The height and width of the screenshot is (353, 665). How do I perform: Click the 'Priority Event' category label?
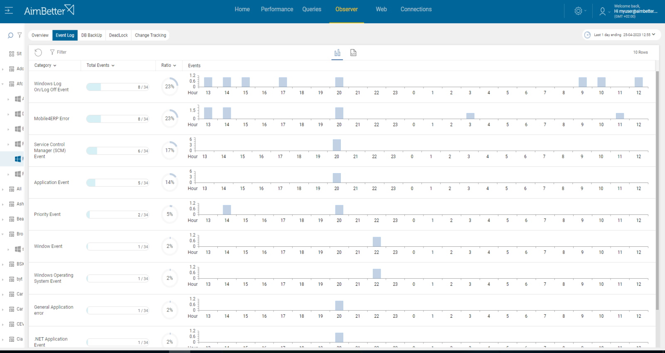coord(47,214)
